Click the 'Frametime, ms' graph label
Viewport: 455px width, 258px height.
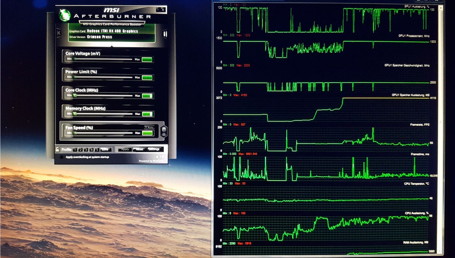tap(420, 154)
